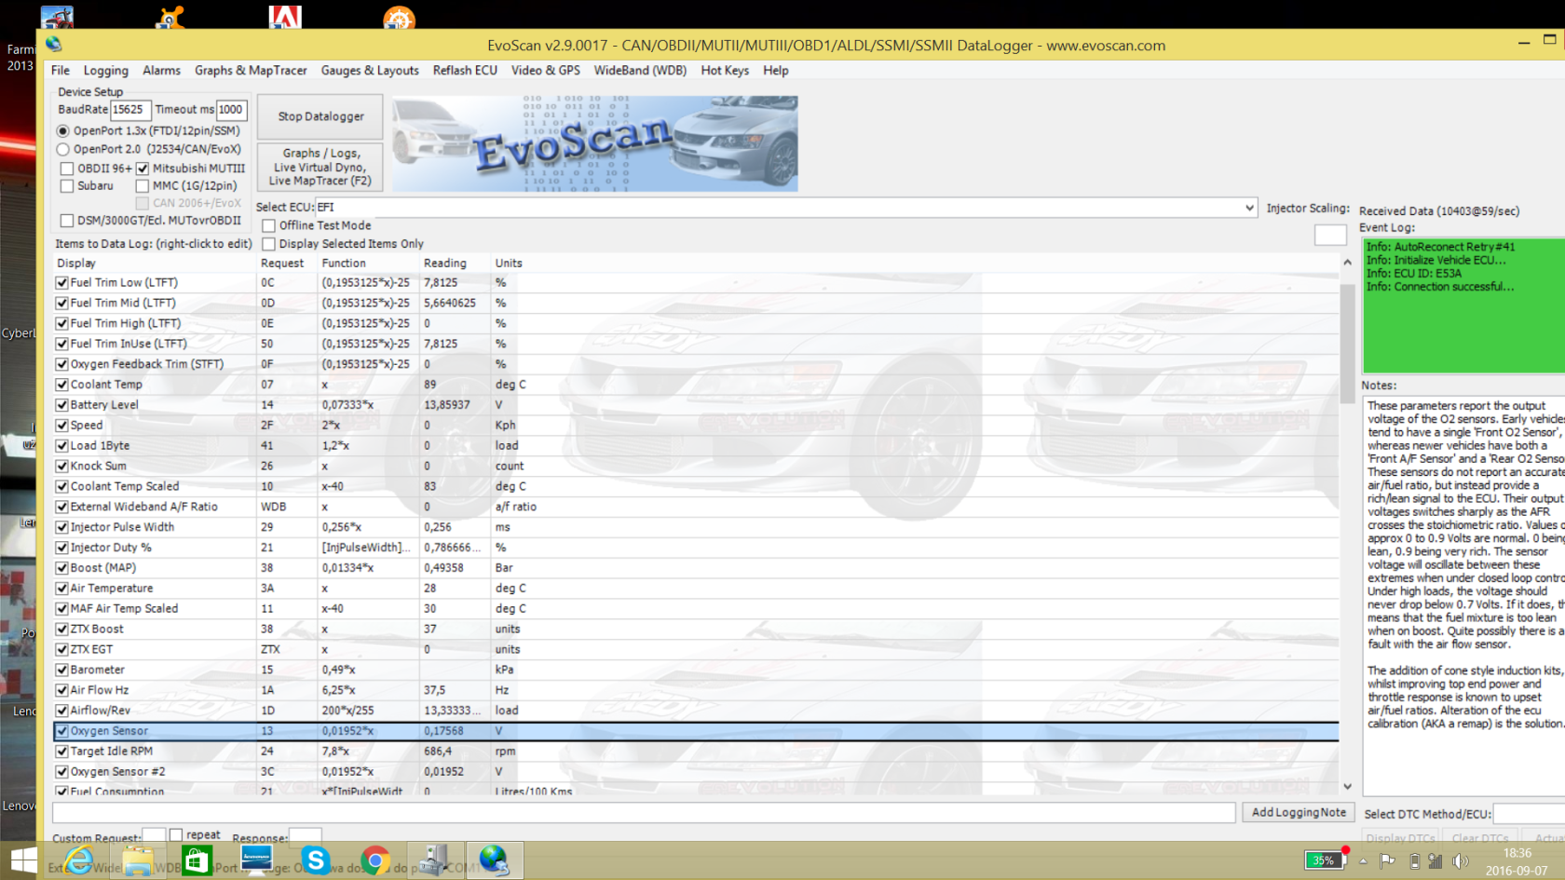Open Action Center flag icon

pos(1388,861)
